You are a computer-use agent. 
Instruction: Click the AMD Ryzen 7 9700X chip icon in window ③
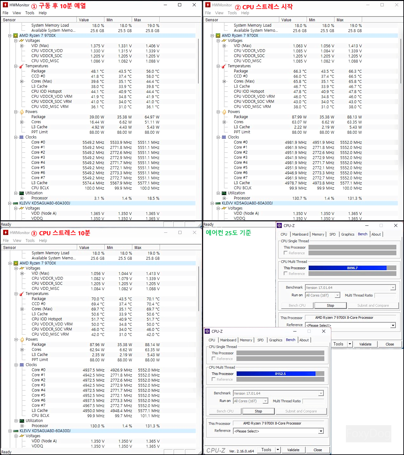pos(16,263)
